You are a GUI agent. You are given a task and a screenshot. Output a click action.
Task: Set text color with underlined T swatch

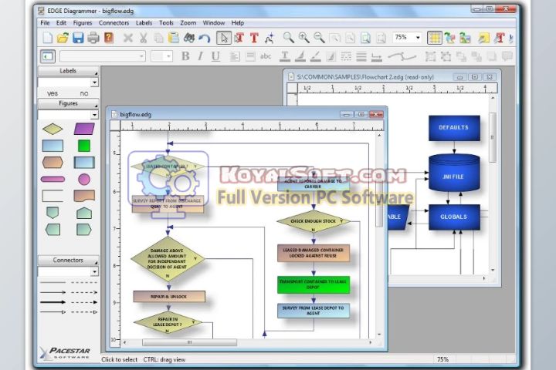coord(284,56)
